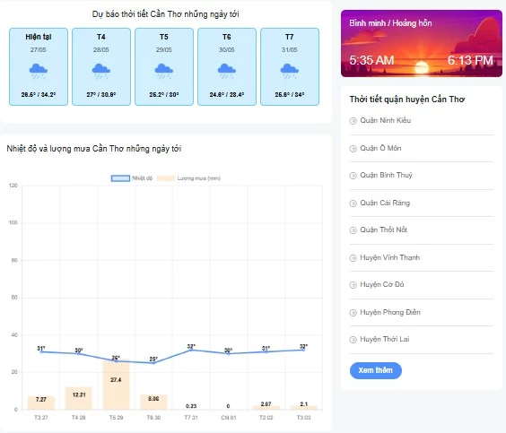Click the 6:13 PM sunset time
Viewport: 506px width, 433px height.
[x=470, y=60]
